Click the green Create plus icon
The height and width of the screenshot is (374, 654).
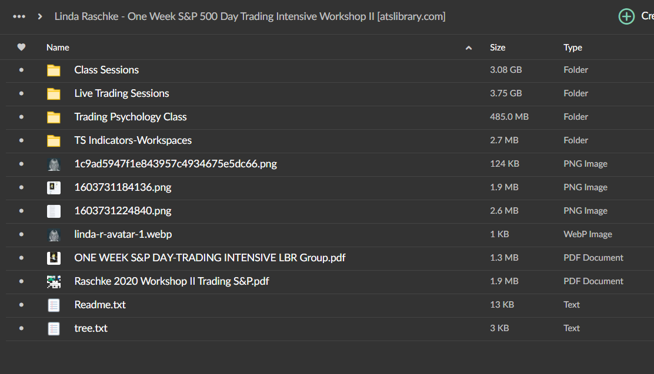point(626,16)
